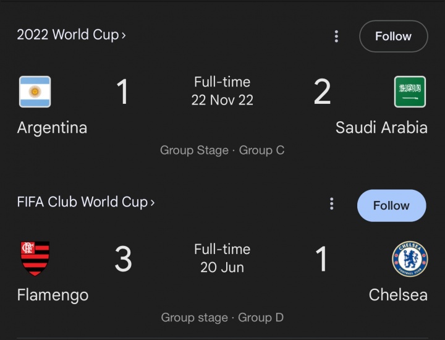This screenshot has width=445, height=340.
Task: Click the Saudi Arabia flag icon
Action: 410,92
